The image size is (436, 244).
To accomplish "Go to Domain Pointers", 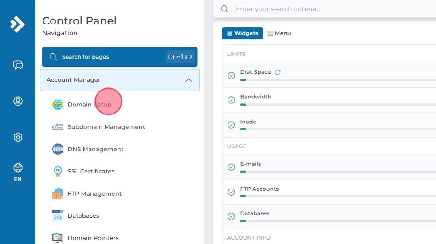I will 93,238.
